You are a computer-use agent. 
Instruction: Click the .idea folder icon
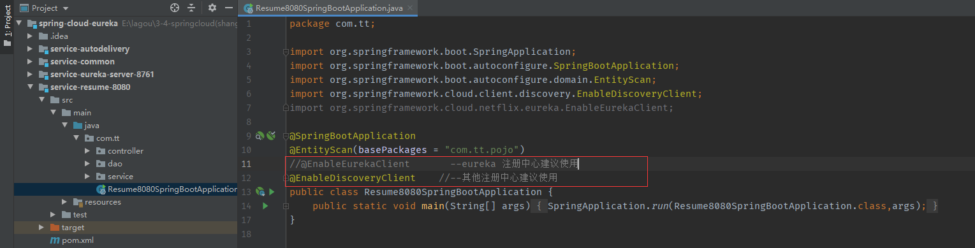pyautogui.click(x=43, y=36)
